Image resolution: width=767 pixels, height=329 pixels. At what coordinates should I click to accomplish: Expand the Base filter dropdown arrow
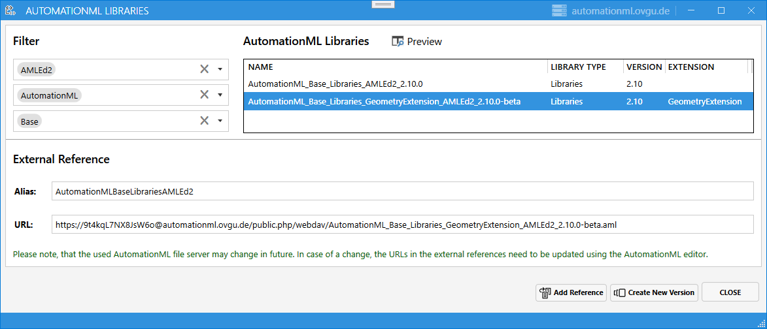pos(220,121)
